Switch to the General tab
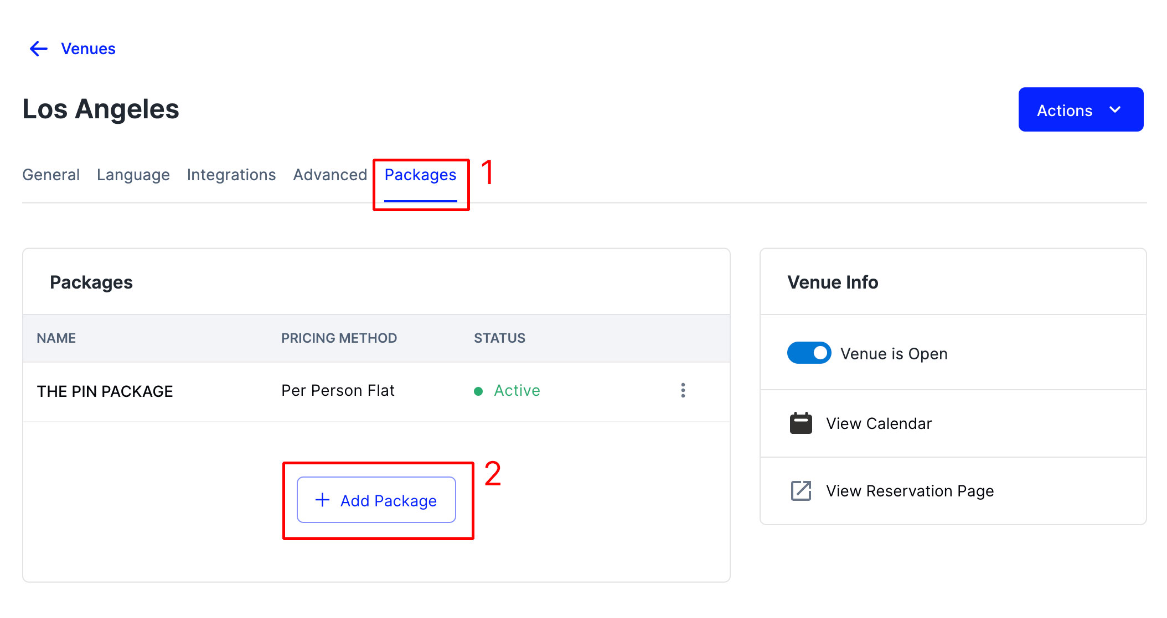Screen dimensions: 1167x618 coord(51,175)
